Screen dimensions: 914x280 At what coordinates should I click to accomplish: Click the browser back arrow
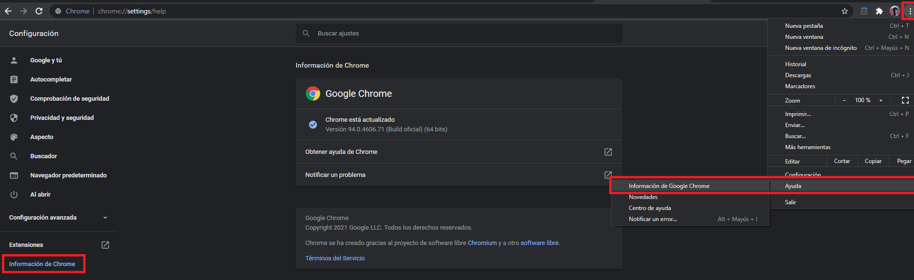tap(8, 11)
